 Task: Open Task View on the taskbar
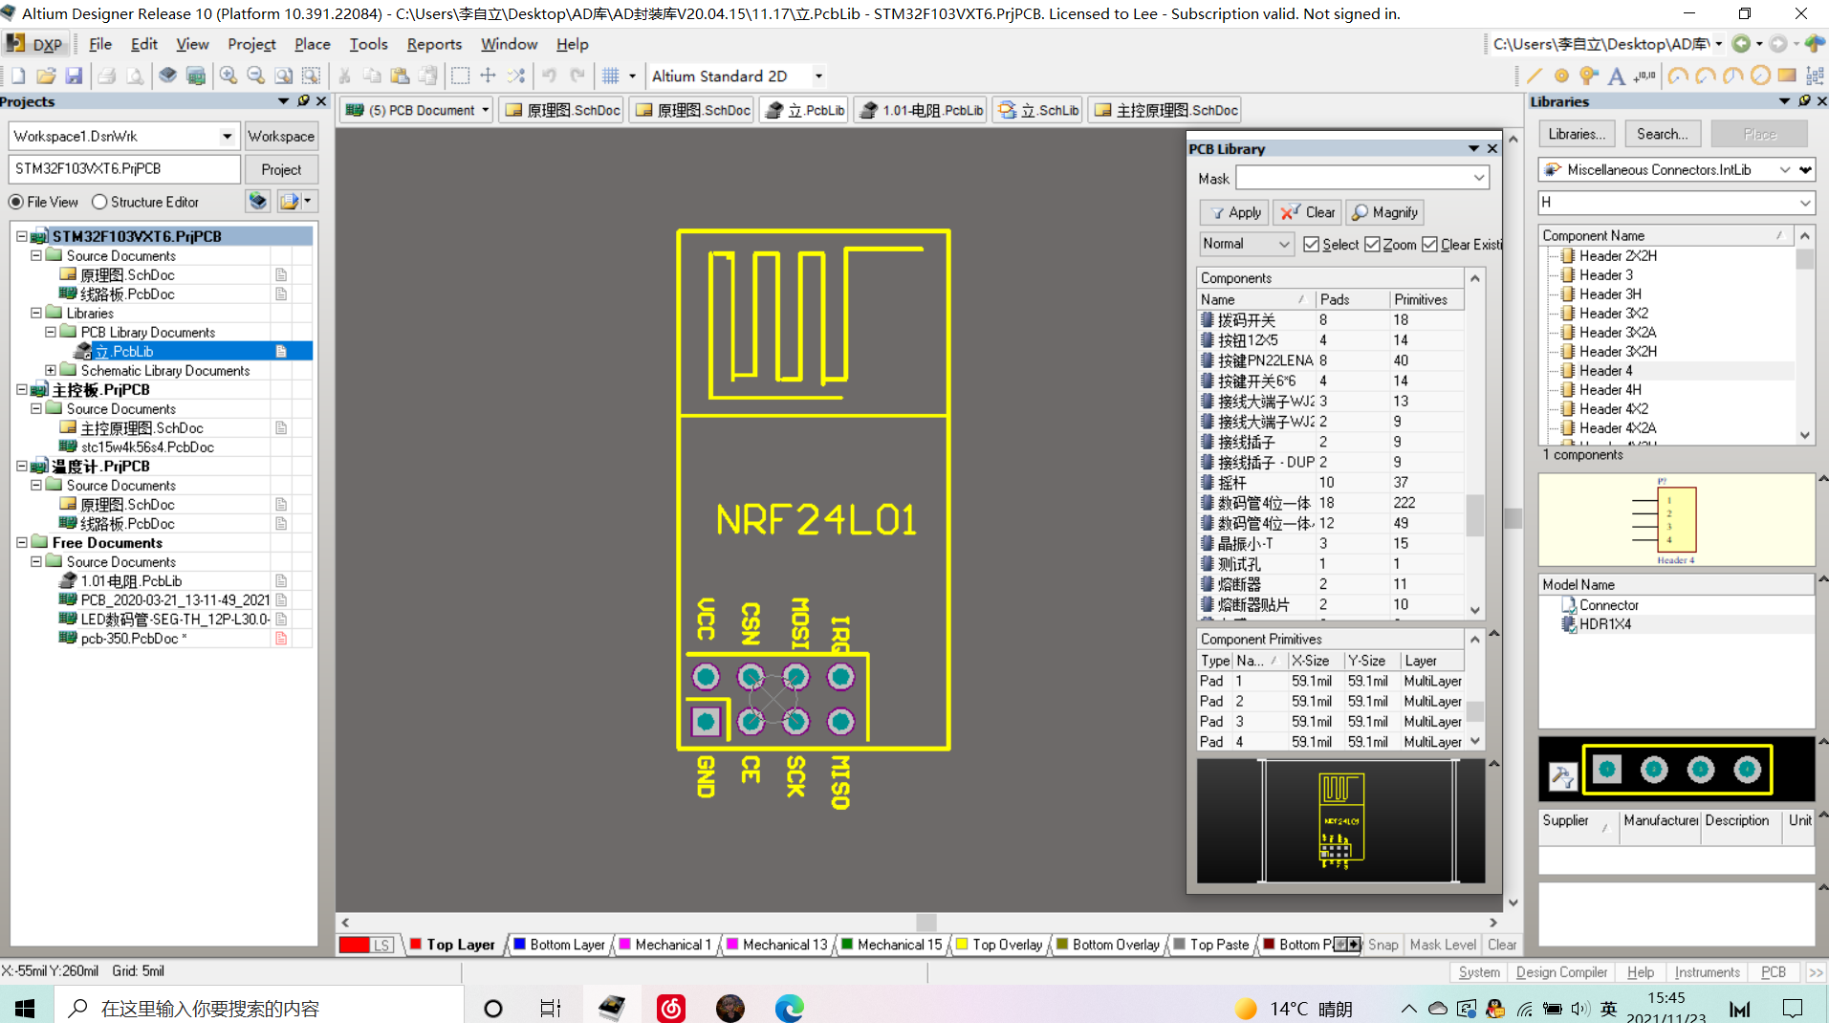coord(550,1008)
